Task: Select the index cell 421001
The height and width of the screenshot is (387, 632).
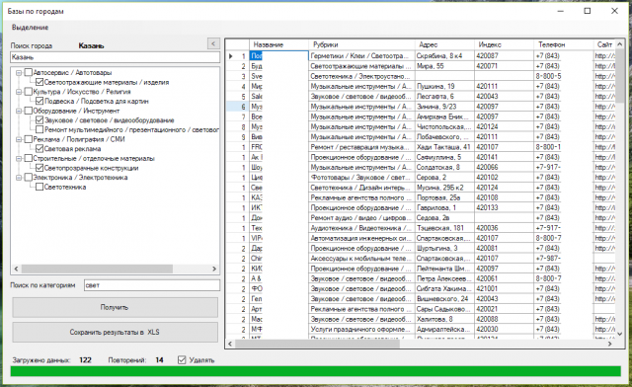Action: point(504,288)
